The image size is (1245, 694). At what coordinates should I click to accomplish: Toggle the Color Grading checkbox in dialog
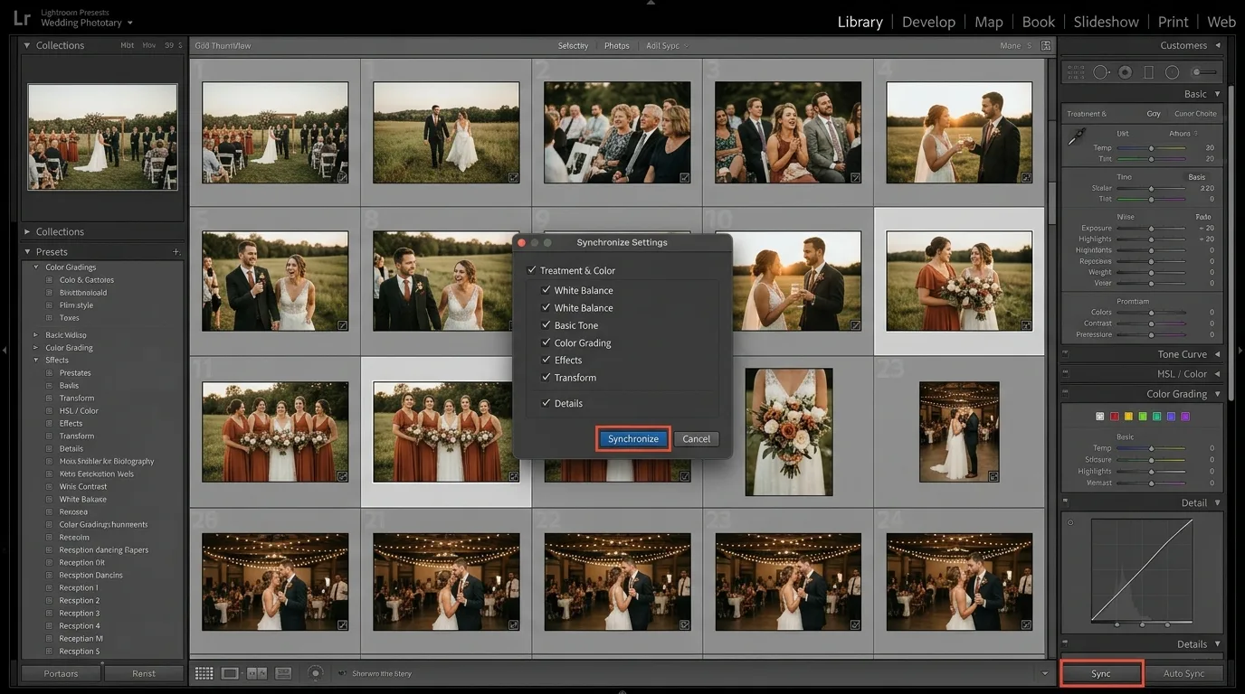tap(546, 342)
